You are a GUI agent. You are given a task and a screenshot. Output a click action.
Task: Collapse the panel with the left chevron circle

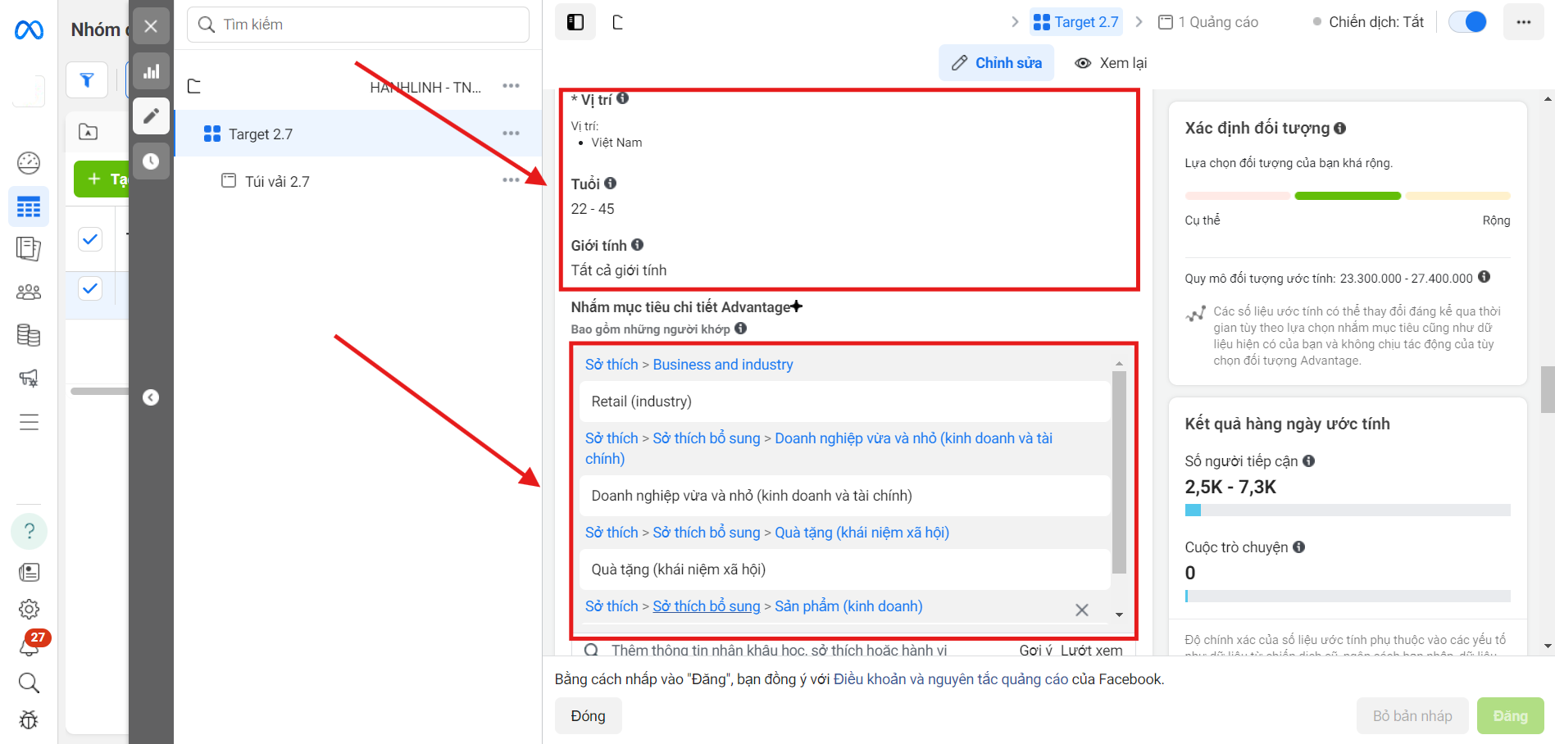tap(151, 397)
